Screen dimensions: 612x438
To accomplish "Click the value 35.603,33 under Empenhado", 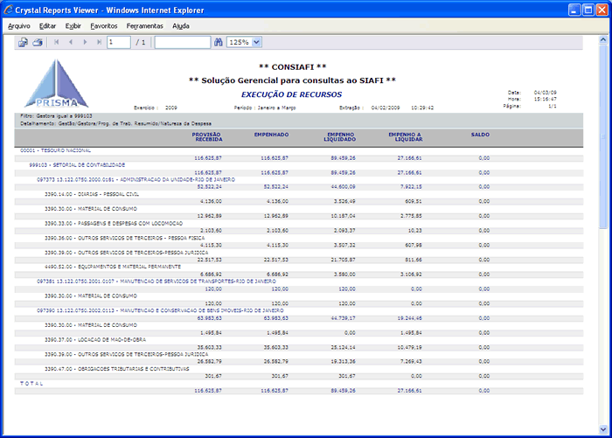I will (276, 347).
